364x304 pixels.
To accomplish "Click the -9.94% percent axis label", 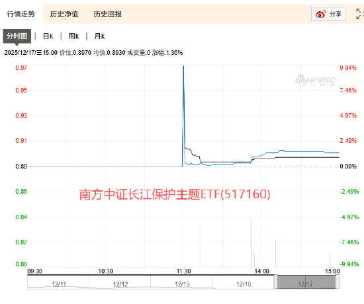I will (x=349, y=264).
